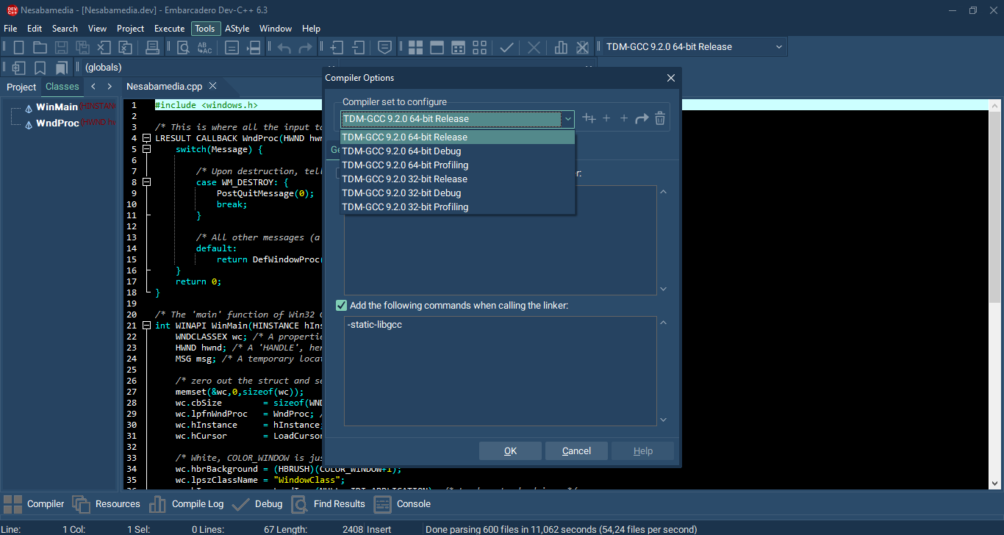Open the Execute menu
Viewport: 1004px width, 535px height.
pyautogui.click(x=169, y=29)
